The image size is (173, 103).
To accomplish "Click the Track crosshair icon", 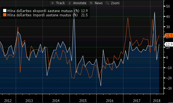I will pos(53,3).
